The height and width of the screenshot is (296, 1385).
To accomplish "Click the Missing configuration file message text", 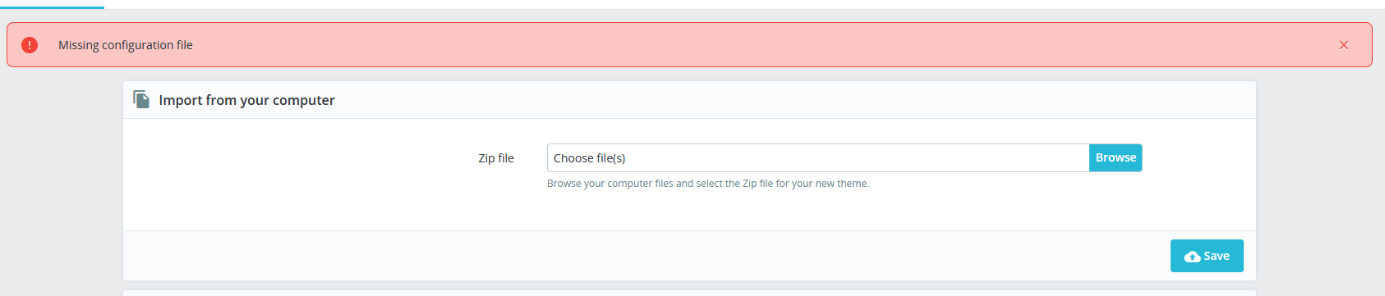I will click(x=126, y=45).
